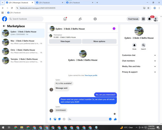Open the $1,000 - 3 Beds listing link
The height and width of the screenshot is (130, 162).
tap(64, 37)
